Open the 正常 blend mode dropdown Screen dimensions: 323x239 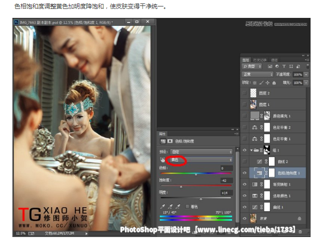point(257,75)
